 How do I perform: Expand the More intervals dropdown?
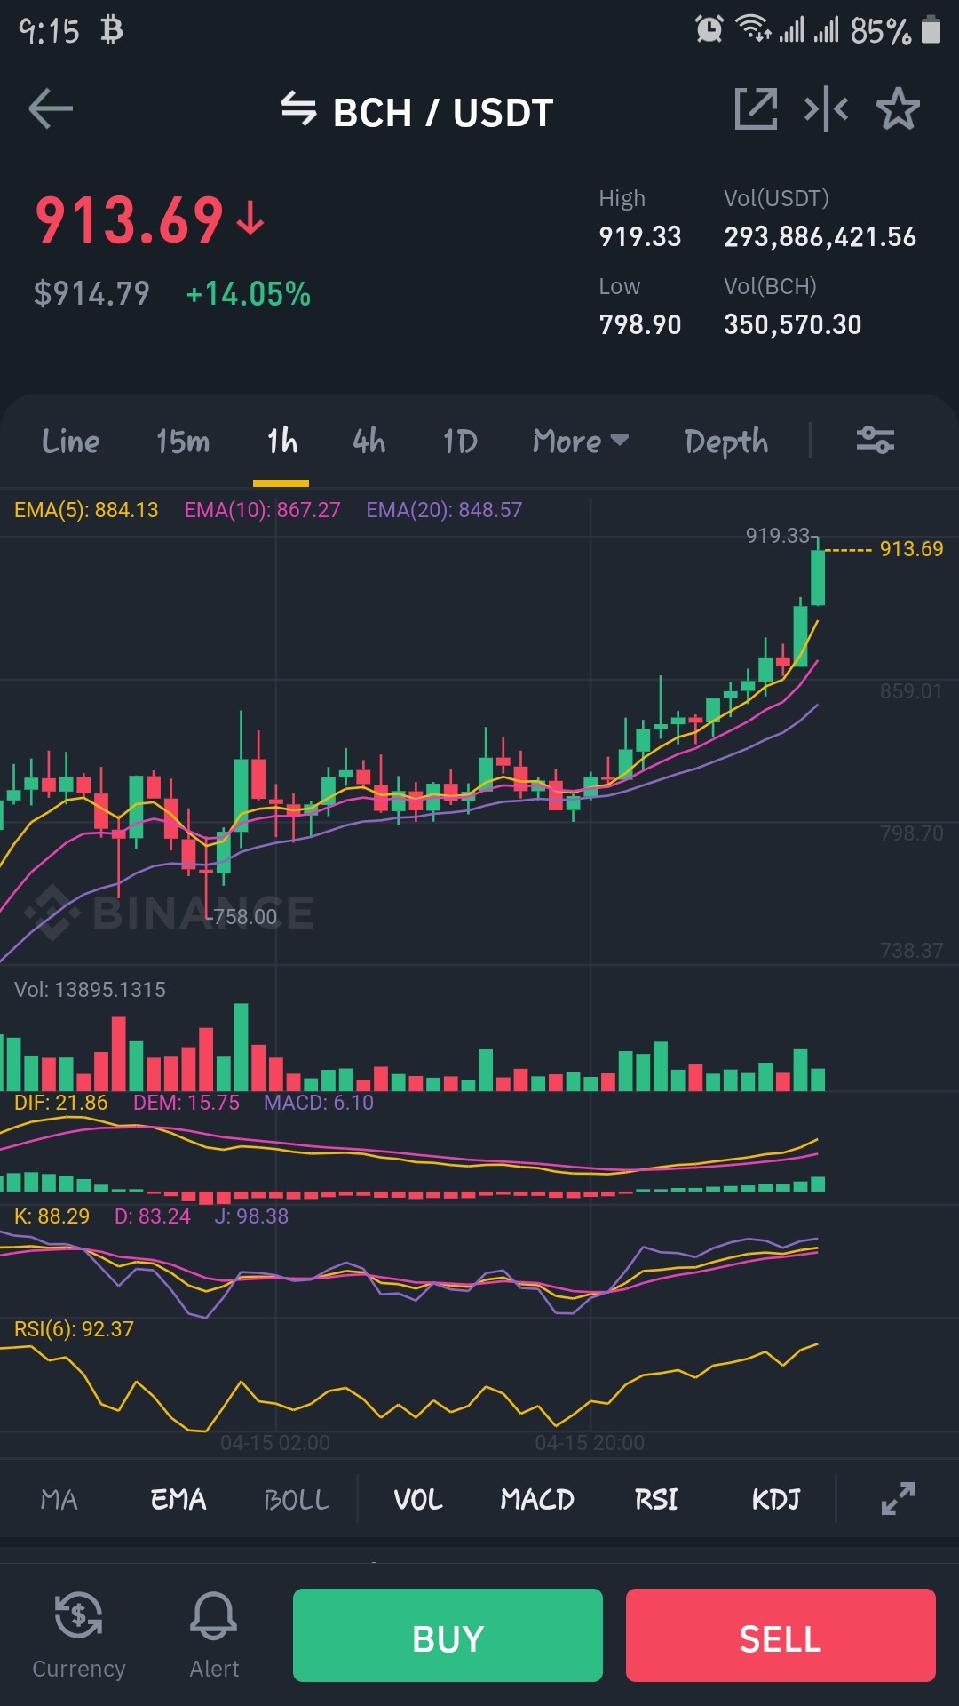click(x=581, y=441)
